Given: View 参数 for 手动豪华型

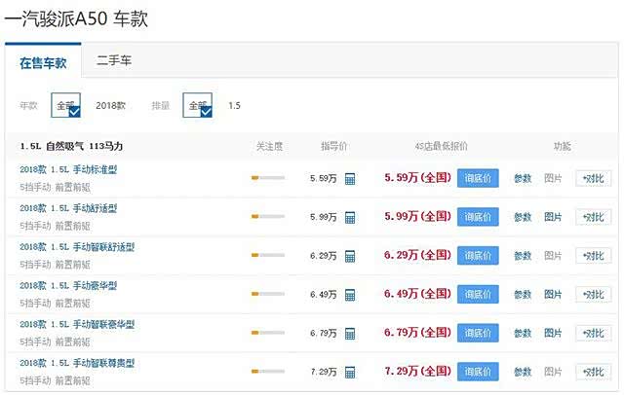Looking at the screenshot, I should (x=523, y=294).
